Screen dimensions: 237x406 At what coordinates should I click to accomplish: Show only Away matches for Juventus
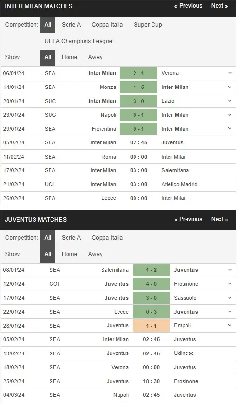tap(95, 254)
